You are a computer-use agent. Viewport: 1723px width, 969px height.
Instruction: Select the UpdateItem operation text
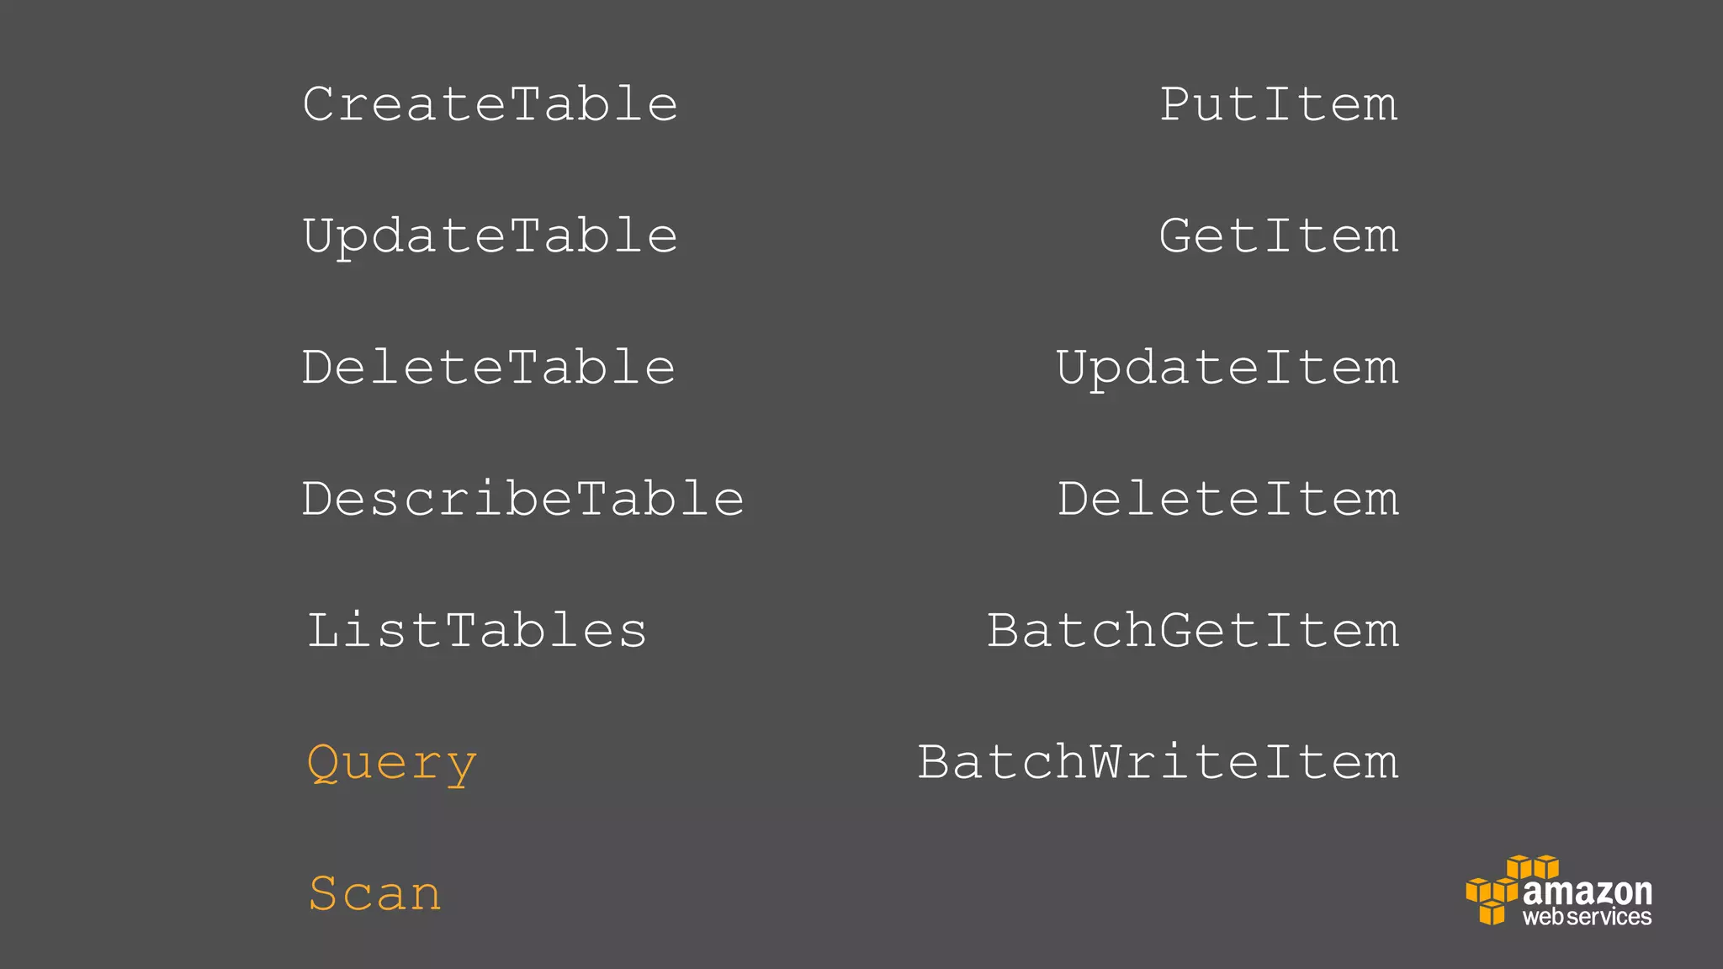[x=1227, y=368]
